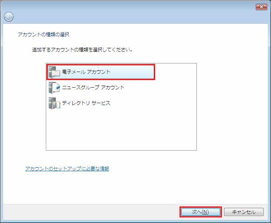Go back using the round arrow button
Image resolution: width=271 pixels, height=223 pixels.
9,17
